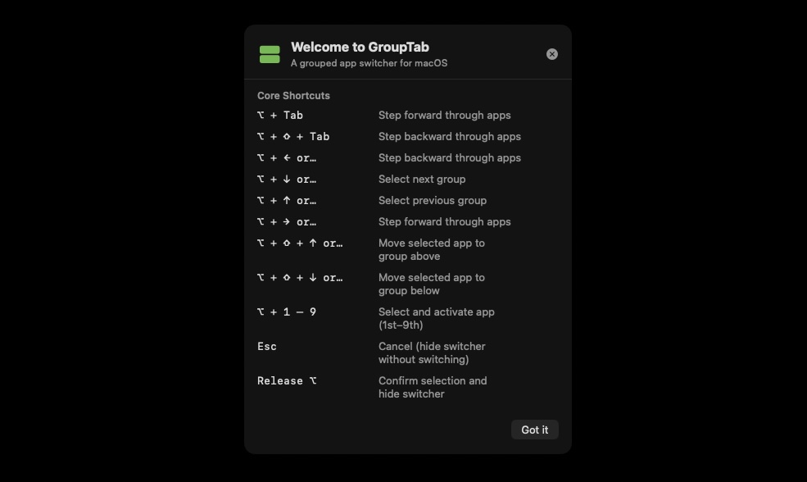
Task: Click the Confirm selection and hide switcher text
Action: coord(433,387)
